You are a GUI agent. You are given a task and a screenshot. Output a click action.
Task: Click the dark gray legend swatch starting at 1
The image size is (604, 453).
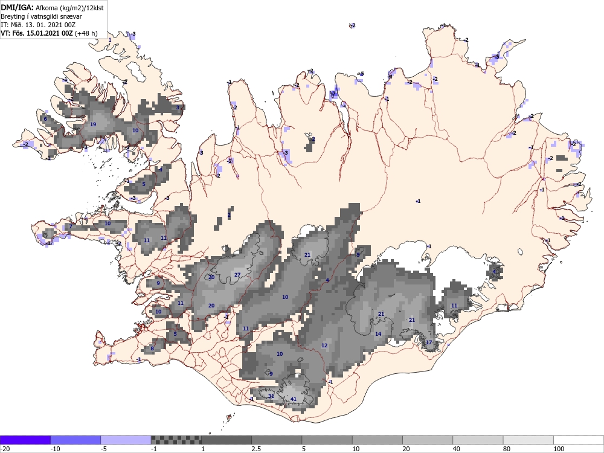pyautogui.click(x=226, y=440)
